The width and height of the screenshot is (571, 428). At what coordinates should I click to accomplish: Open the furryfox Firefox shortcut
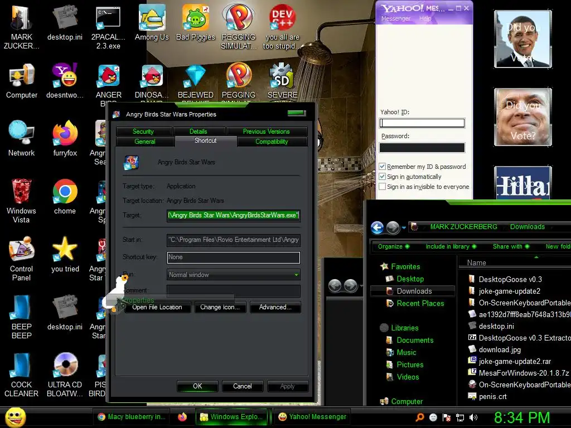65,138
